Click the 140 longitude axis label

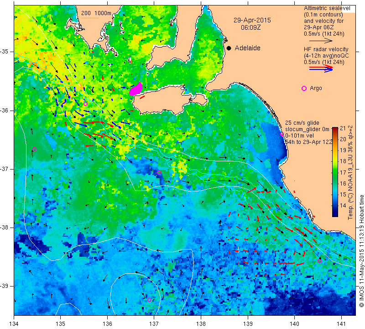point(294,324)
